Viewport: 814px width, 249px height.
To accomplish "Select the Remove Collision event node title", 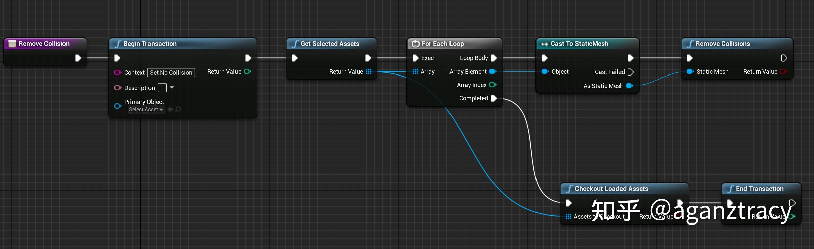I will [44, 44].
